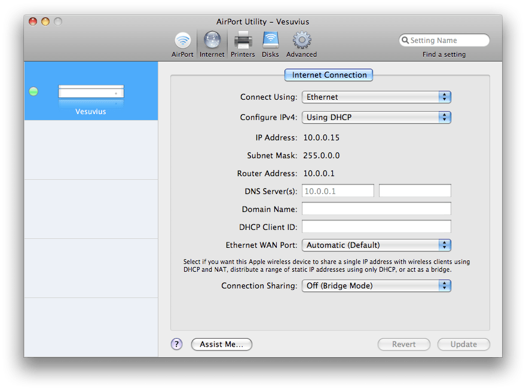Click the Router Address value 10.0.0.1

click(319, 174)
